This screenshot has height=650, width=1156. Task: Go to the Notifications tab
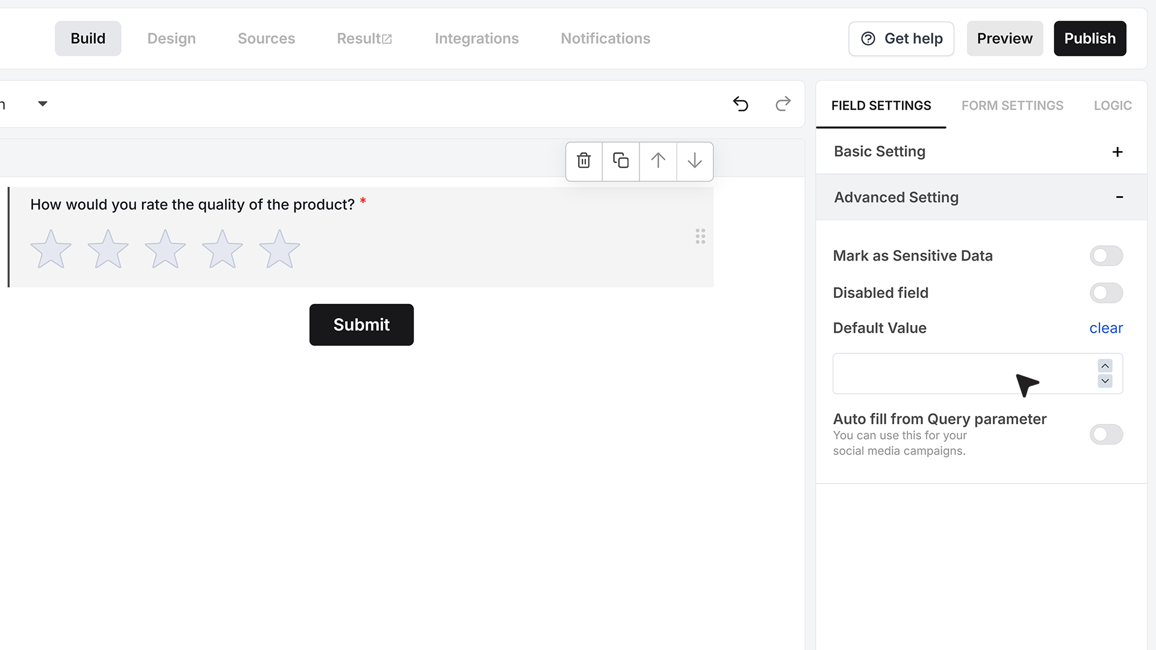pyautogui.click(x=606, y=39)
